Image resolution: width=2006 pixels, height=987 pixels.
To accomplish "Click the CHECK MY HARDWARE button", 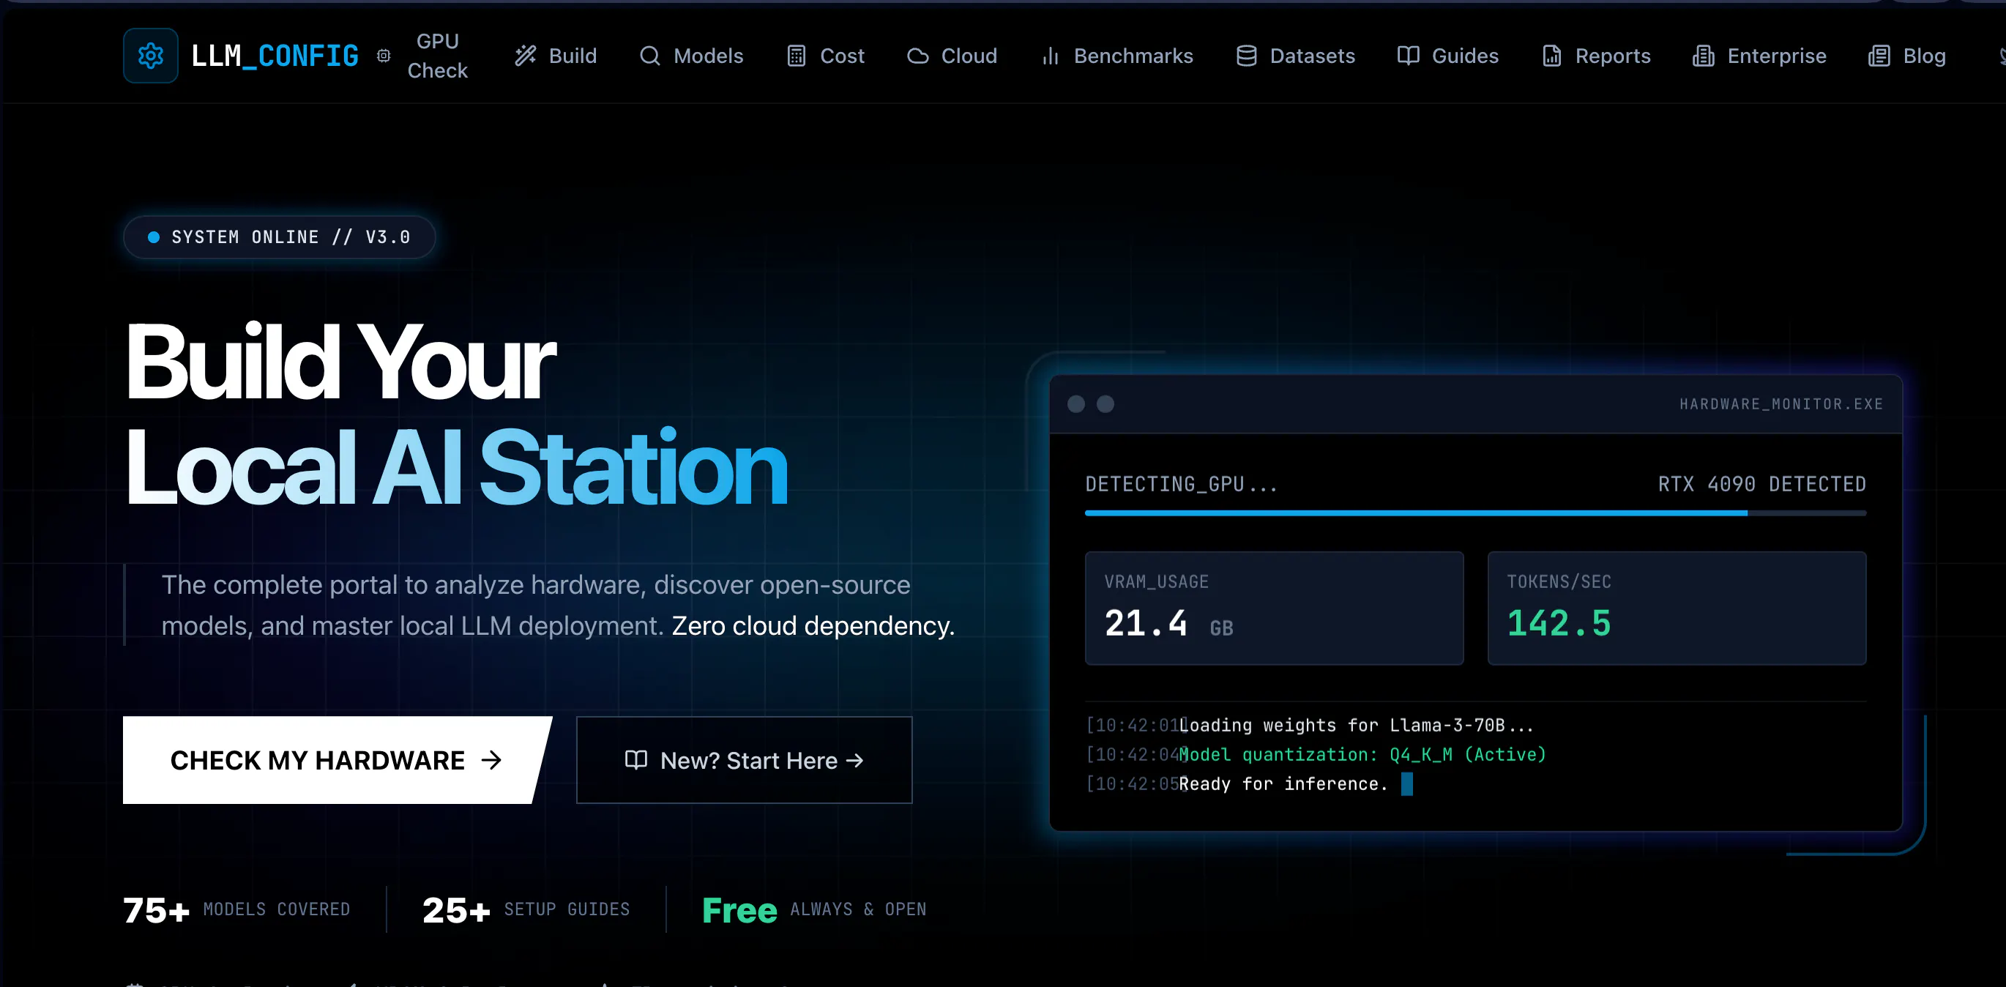I will pyautogui.click(x=338, y=759).
